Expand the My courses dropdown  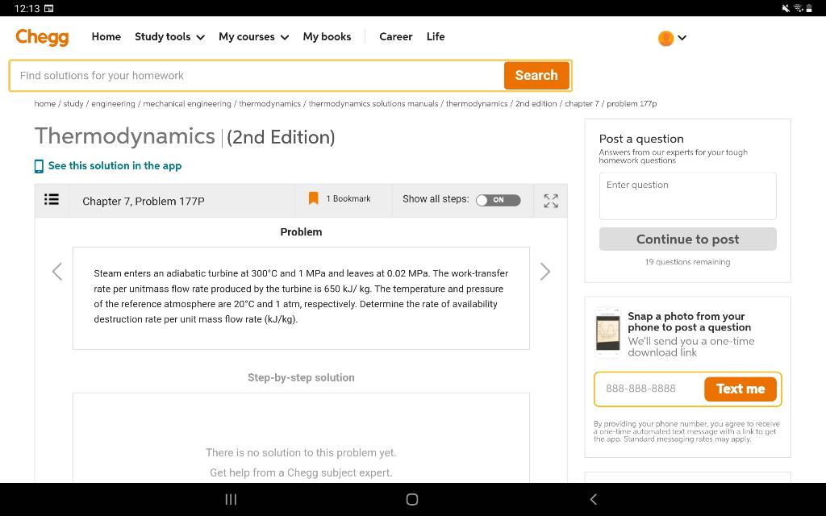254,37
